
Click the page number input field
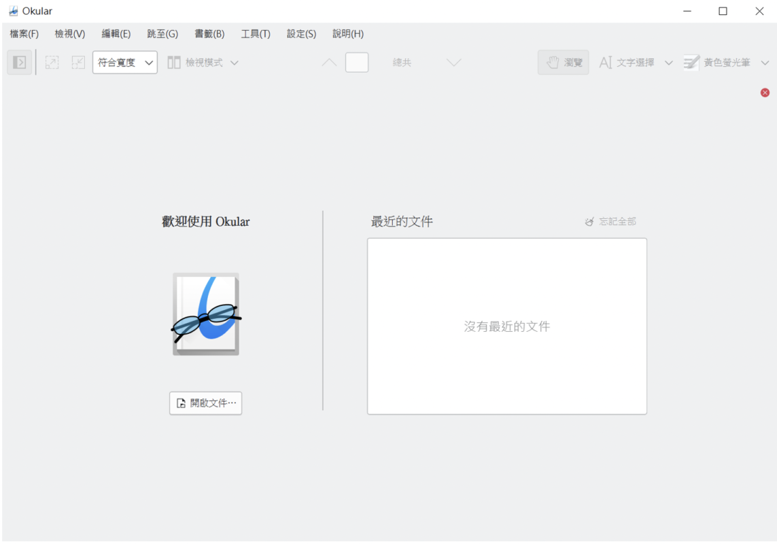pos(356,62)
